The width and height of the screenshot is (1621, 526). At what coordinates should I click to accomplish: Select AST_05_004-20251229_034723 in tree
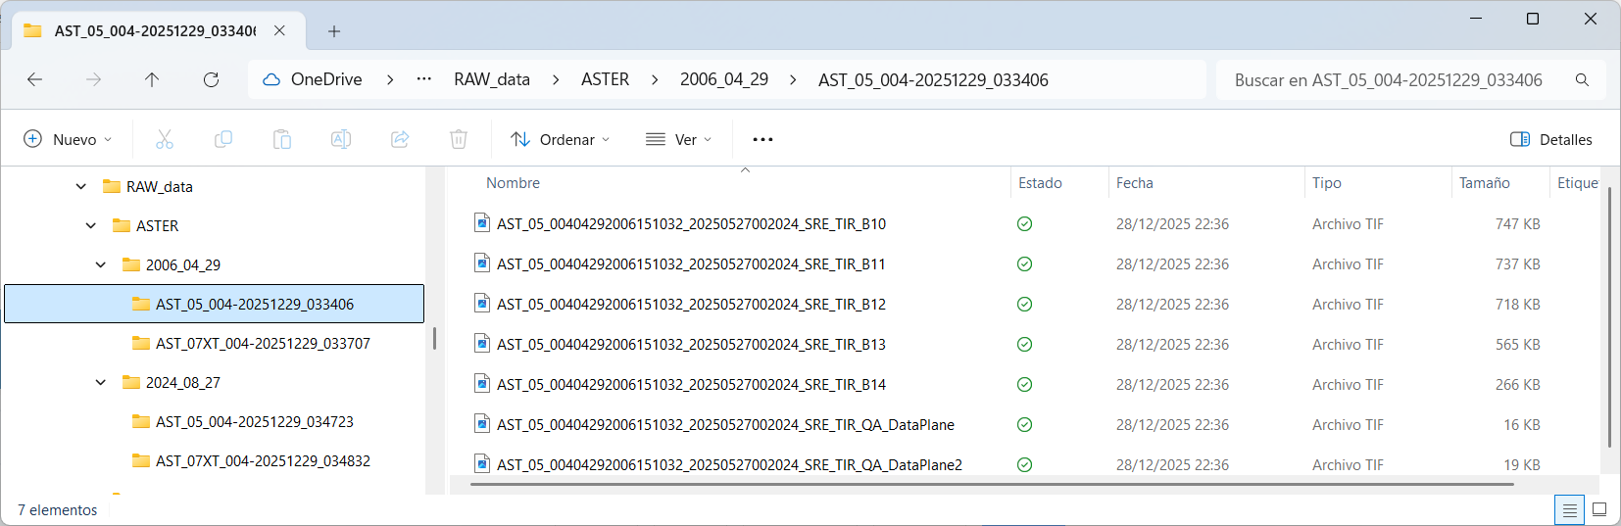(255, 421)
